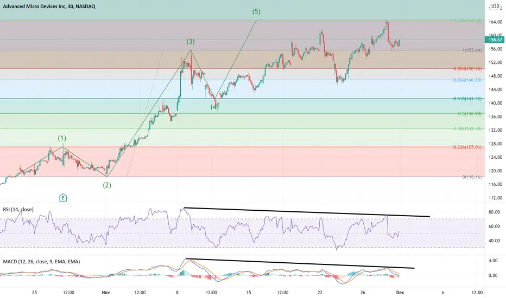Click the MACD 4.00 axis value
The height and width of the screenshot is (298, 506).
click(493, 260)
